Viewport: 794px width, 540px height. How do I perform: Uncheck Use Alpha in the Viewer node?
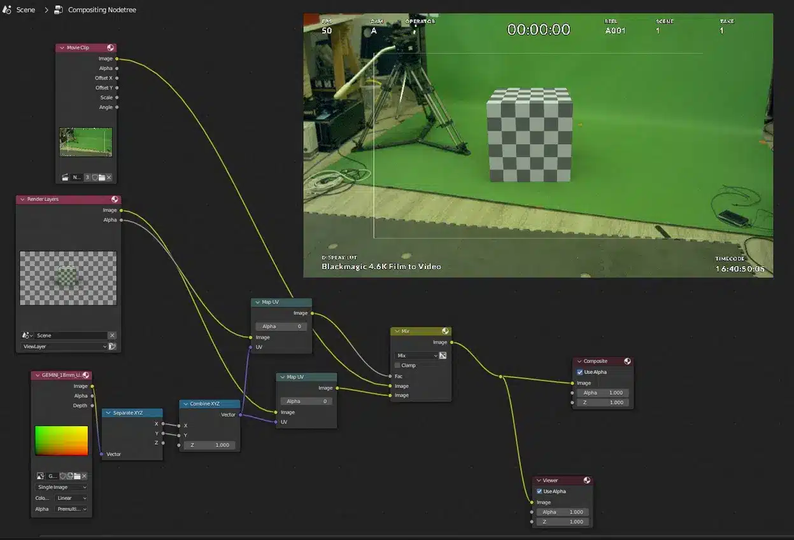[539, 492]
